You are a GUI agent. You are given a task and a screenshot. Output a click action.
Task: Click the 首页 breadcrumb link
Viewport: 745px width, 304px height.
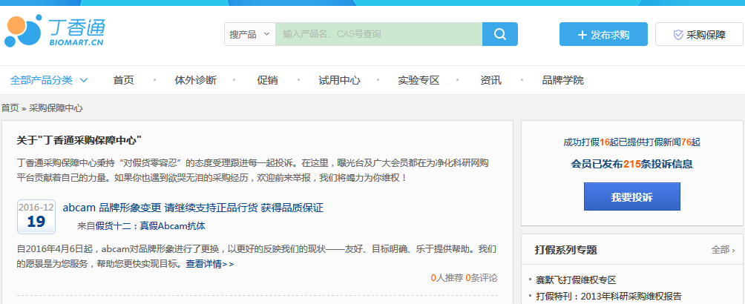click(x=10, y=108)
